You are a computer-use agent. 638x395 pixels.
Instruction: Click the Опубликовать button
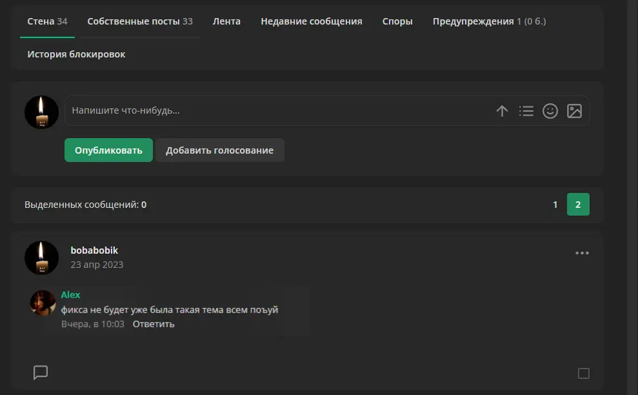point(108,150)
